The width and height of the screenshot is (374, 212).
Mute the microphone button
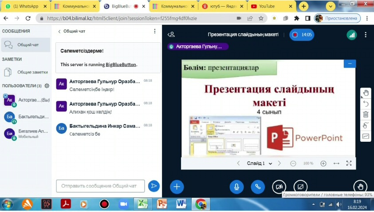click(236, 187)
